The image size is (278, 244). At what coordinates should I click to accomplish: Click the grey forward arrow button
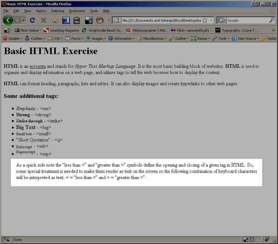(x=17, y=20)
